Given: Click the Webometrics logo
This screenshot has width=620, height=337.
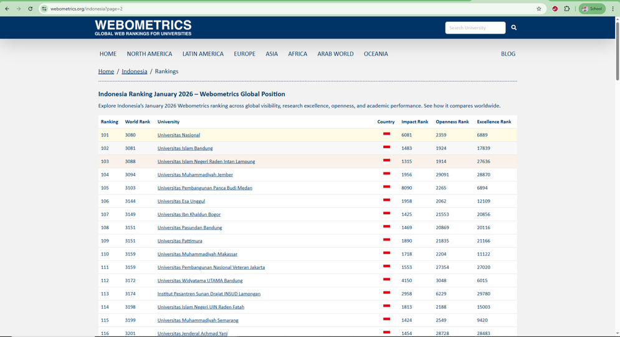Looking at the screenshot, I should pos(143,27).
